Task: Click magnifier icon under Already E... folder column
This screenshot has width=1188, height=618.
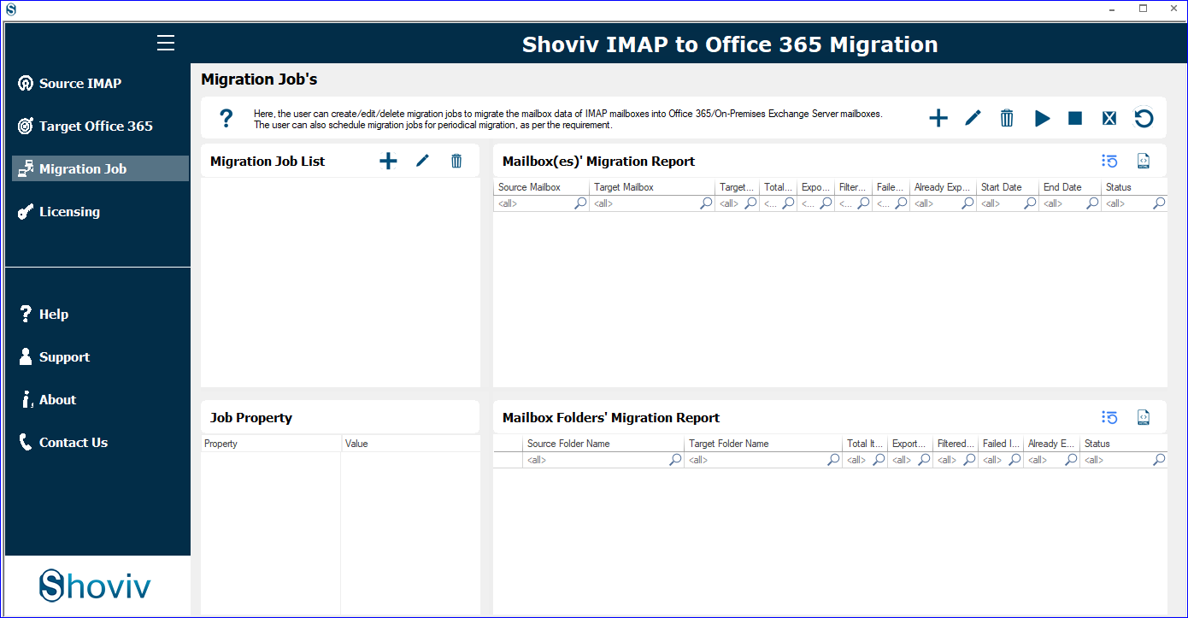Action: (x=1072, y=460)
